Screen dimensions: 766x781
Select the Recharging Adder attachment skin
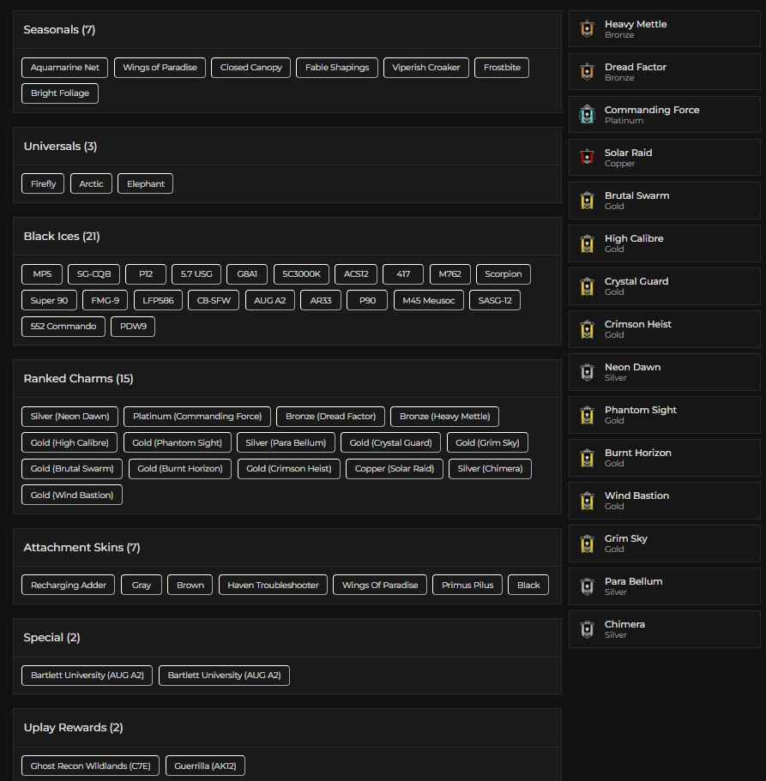pos(68,585)
